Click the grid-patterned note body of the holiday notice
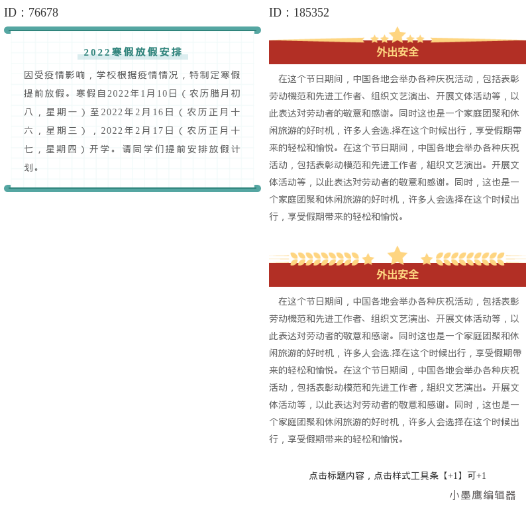Image resolution: width=530 pixels, height=508 pixels. pos(132,119)
